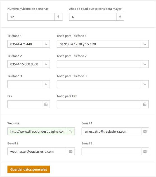156x177 pixels.
Task: Click the empty Texto para Teléfono 2 field
Action: (99, 64)
